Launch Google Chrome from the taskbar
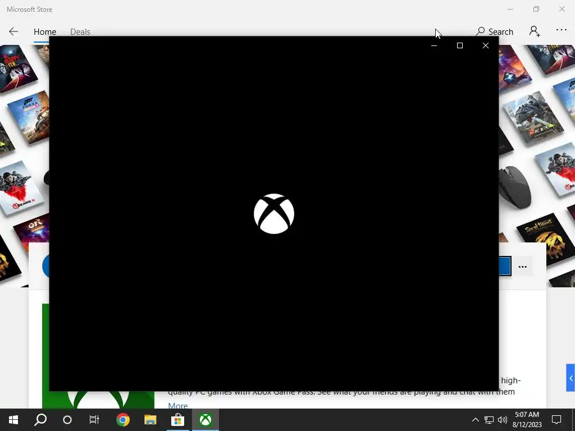The height and width of the screenshot is (431, 575). tap(123, 420)
